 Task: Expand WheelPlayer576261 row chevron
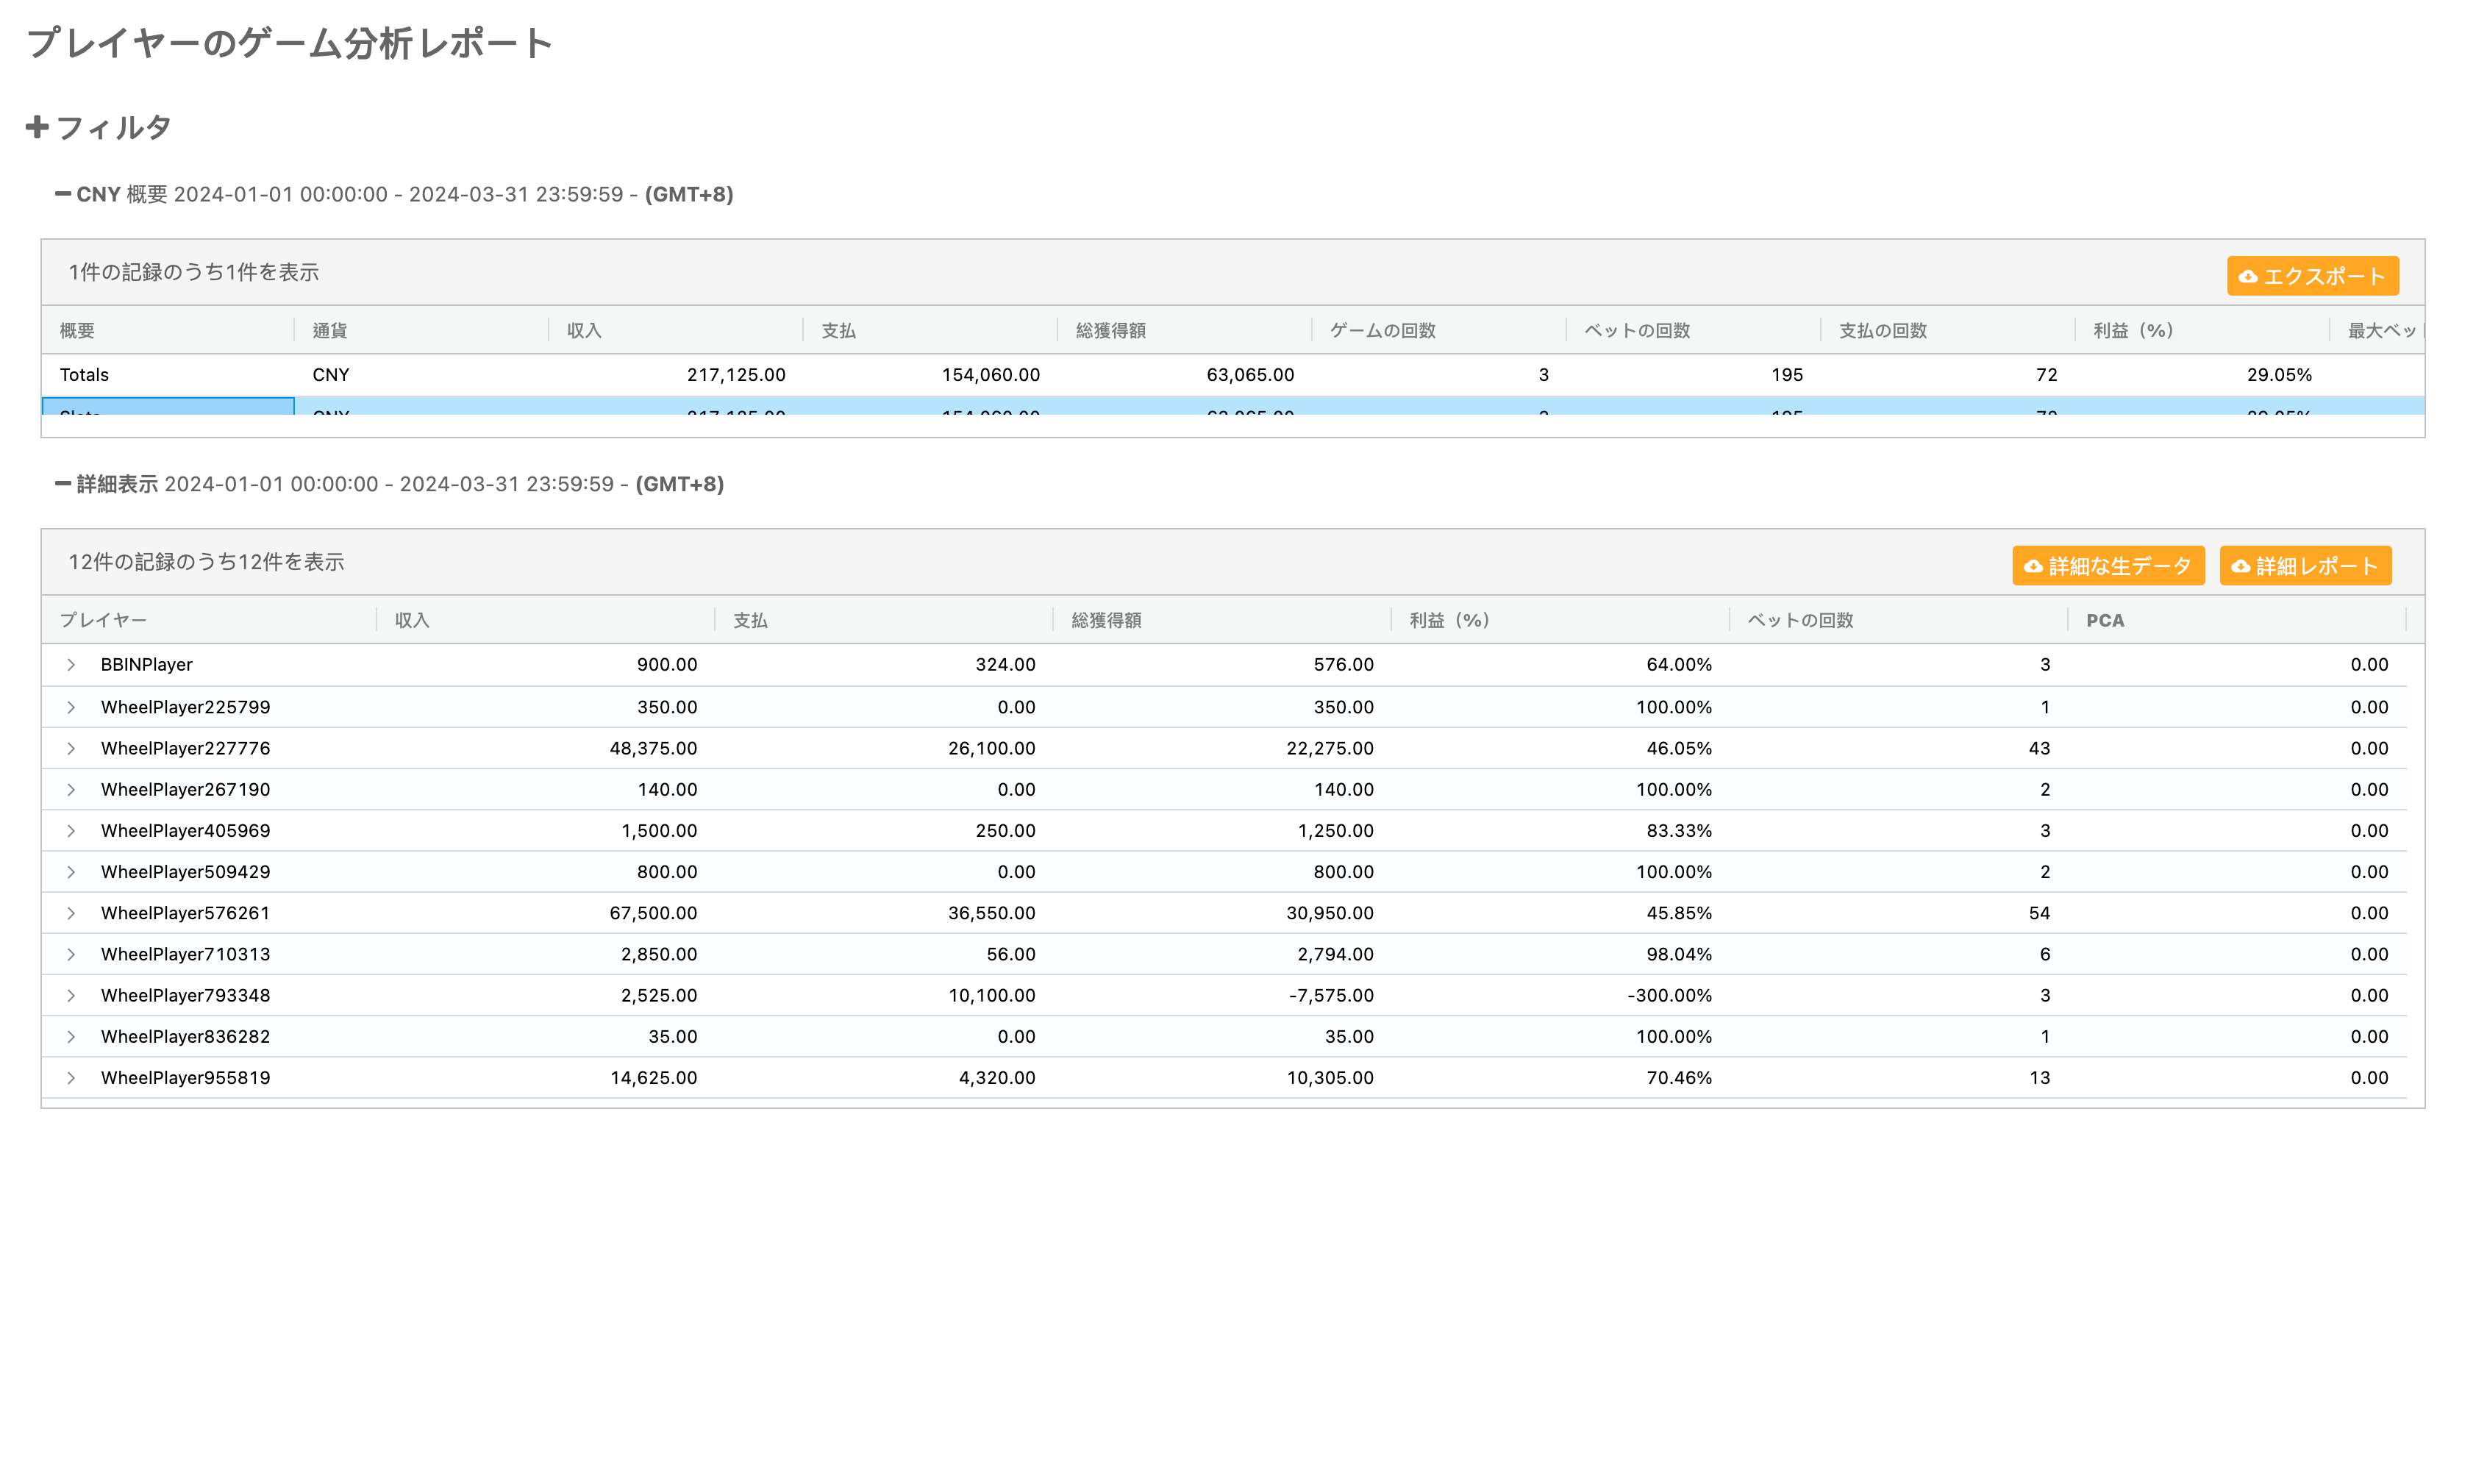71,913
